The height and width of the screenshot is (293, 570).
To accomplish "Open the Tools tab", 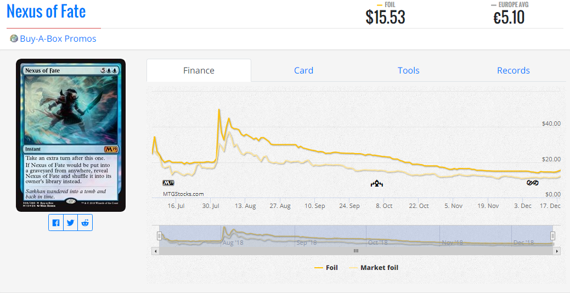I will point(408,70).
